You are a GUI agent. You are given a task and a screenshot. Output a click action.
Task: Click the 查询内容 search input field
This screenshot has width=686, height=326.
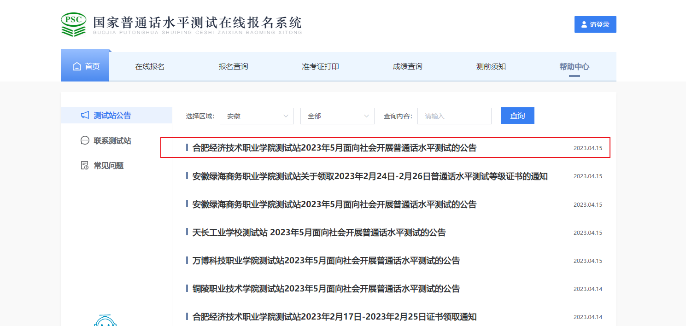coord(454,116)
